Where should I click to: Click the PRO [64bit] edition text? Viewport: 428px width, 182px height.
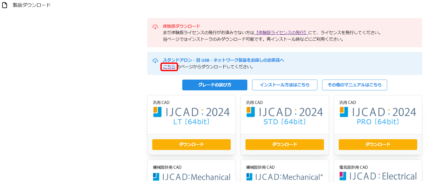click(x=378, y=122)
